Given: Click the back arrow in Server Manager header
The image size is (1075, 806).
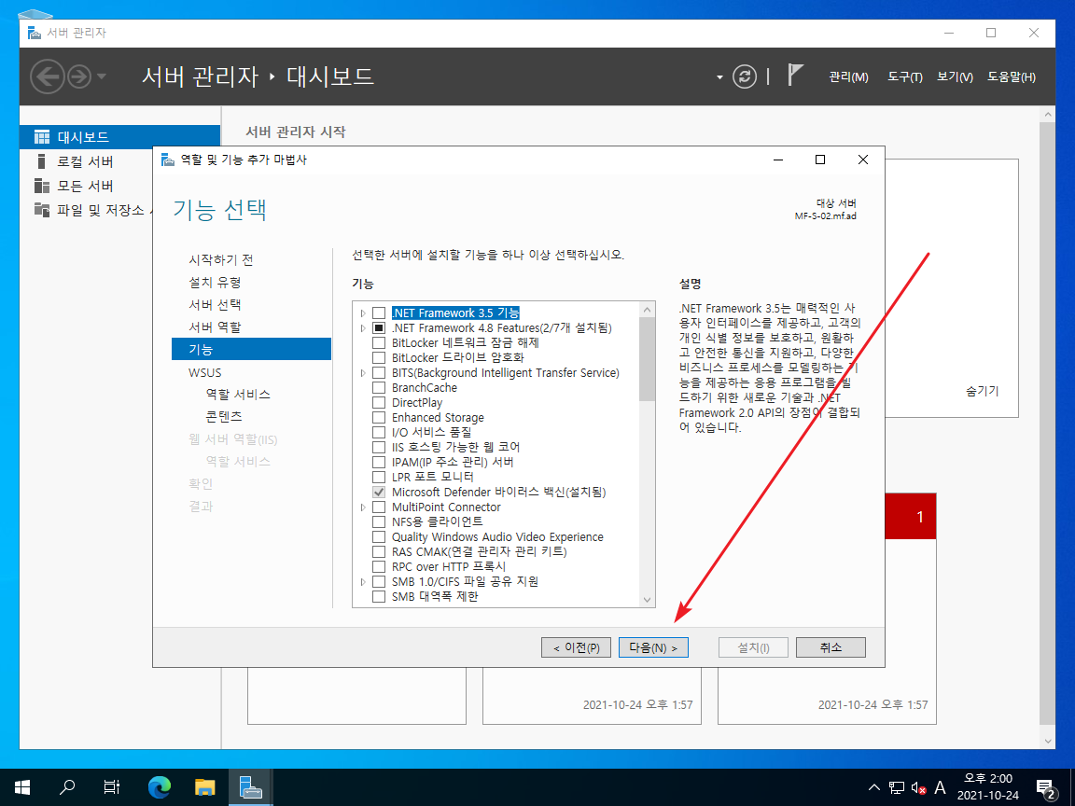Looking at the screenshot, I should point(48,76).
